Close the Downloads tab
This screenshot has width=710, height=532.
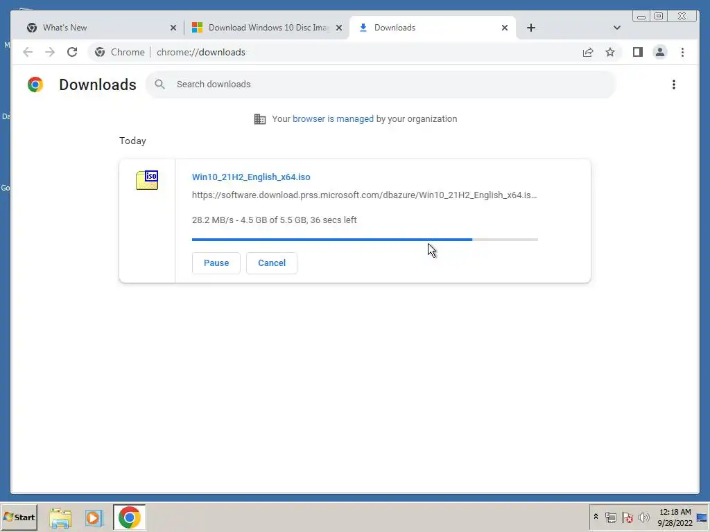[x=505, y=28]
